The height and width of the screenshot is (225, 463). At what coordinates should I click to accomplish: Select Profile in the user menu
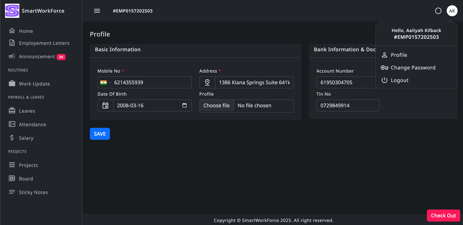399,55
